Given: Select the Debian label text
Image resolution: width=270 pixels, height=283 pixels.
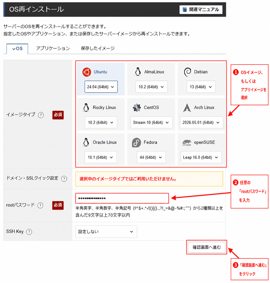Looking at the screenshot, I should point(201,72).
